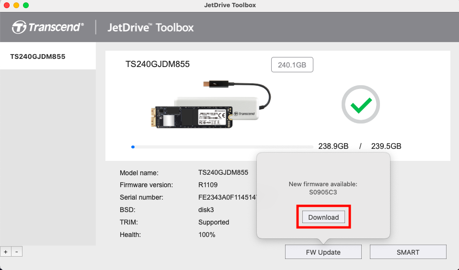Click the 240.1GB capacity badge
This screenshot has width=459, height=270.
292,65
